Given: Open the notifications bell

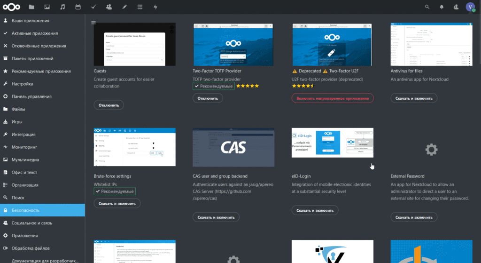Looking at the screenshot, I should click(x=442, y=7).
